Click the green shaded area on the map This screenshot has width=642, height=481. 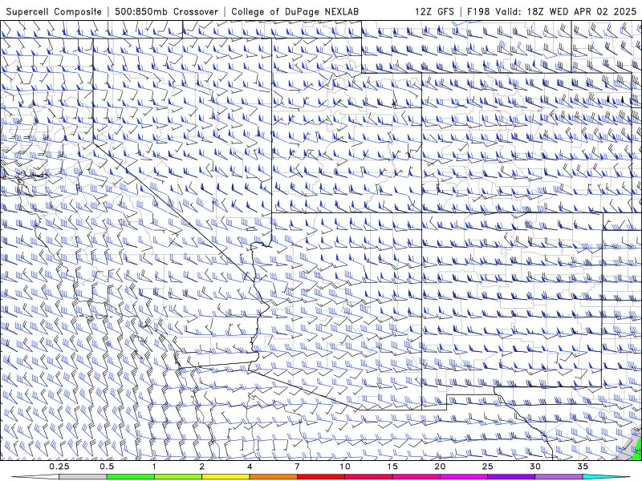pyautogui.click(x=637, y=450)
